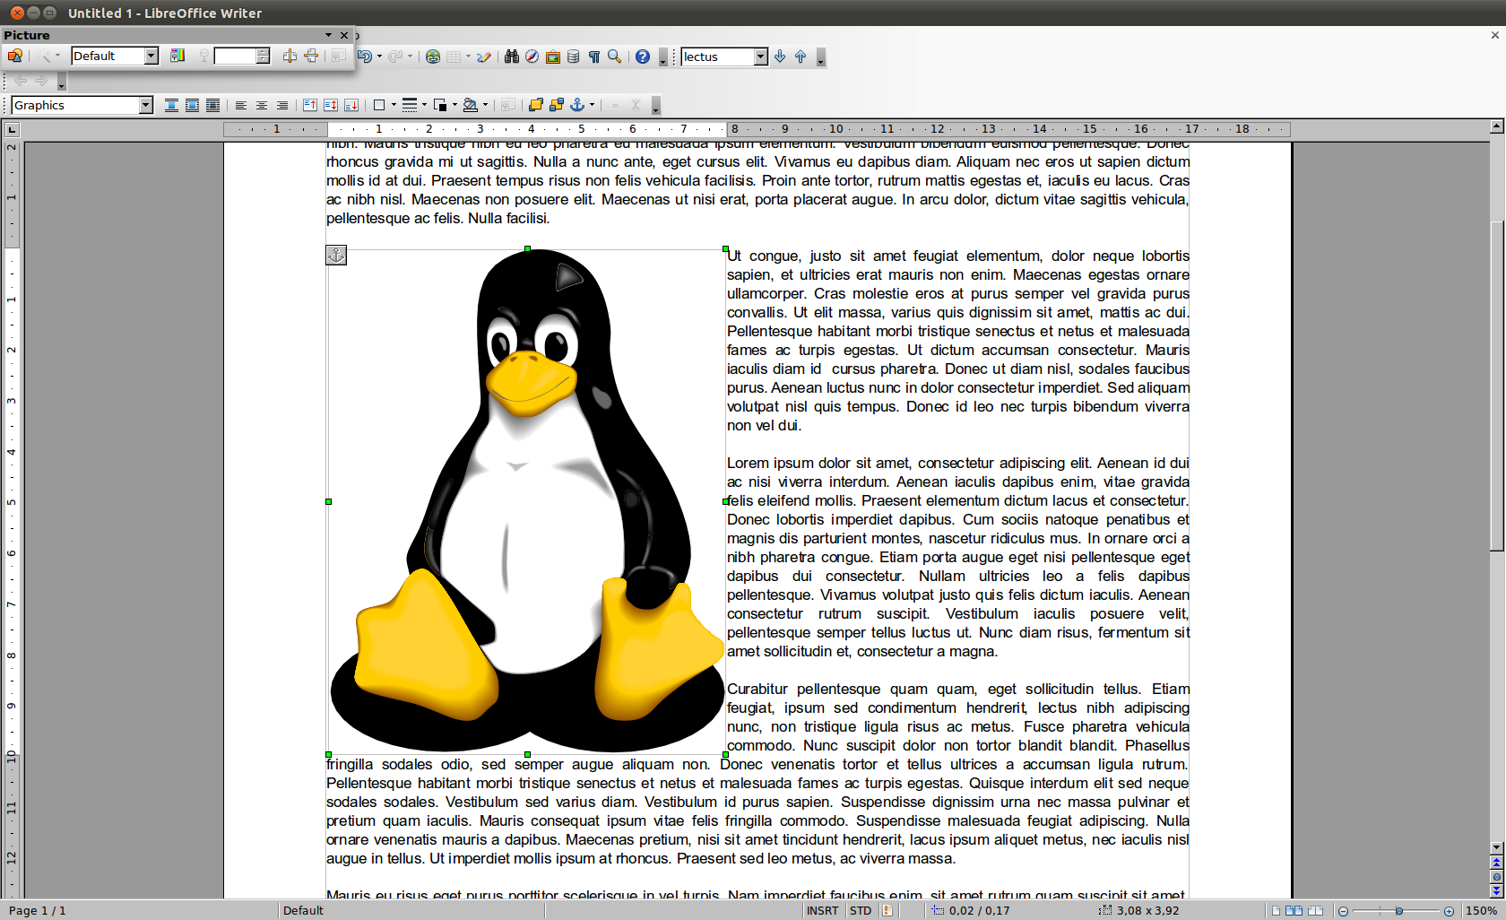Click the Background Color paint bucket
The image size is (1506, 920).
click(471, 106)
